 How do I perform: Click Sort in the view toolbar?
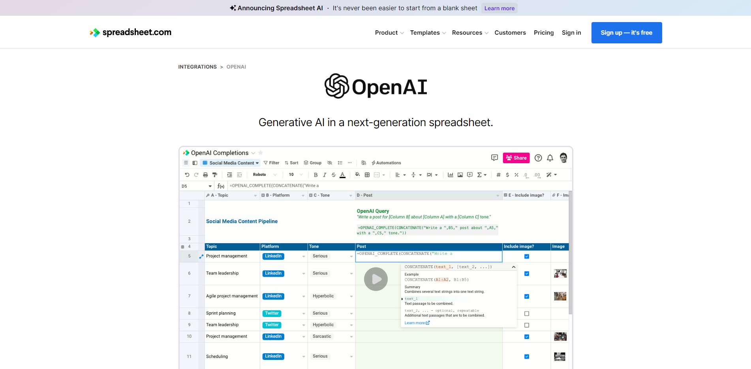click(291, 163)
